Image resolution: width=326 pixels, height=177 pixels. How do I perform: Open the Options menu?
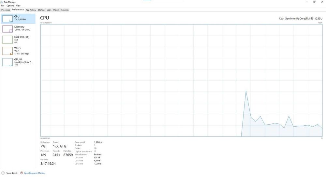point(10,6)
